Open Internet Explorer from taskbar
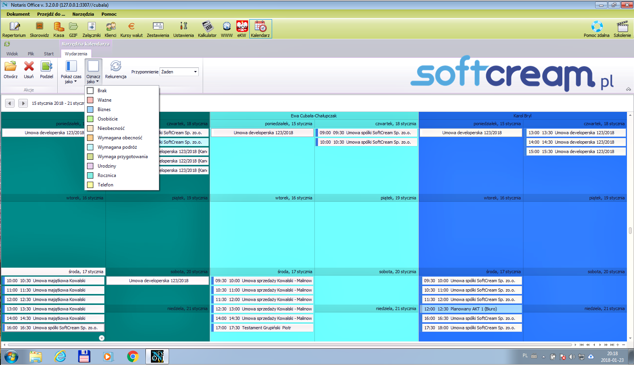Viewport: 634px width, 365px height. point(60,357)
